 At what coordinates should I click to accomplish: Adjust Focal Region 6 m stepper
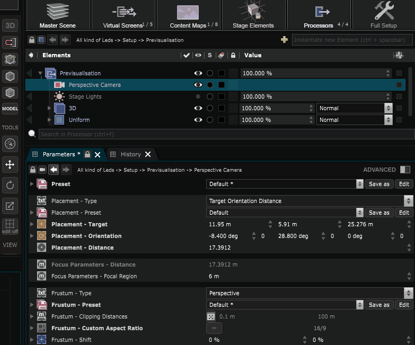tap(409, 276)
